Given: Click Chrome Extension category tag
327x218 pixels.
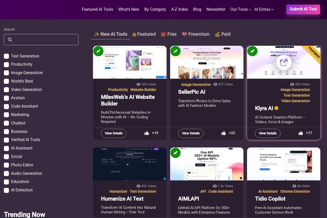Looking at the screenshot, I should (295, 191).
